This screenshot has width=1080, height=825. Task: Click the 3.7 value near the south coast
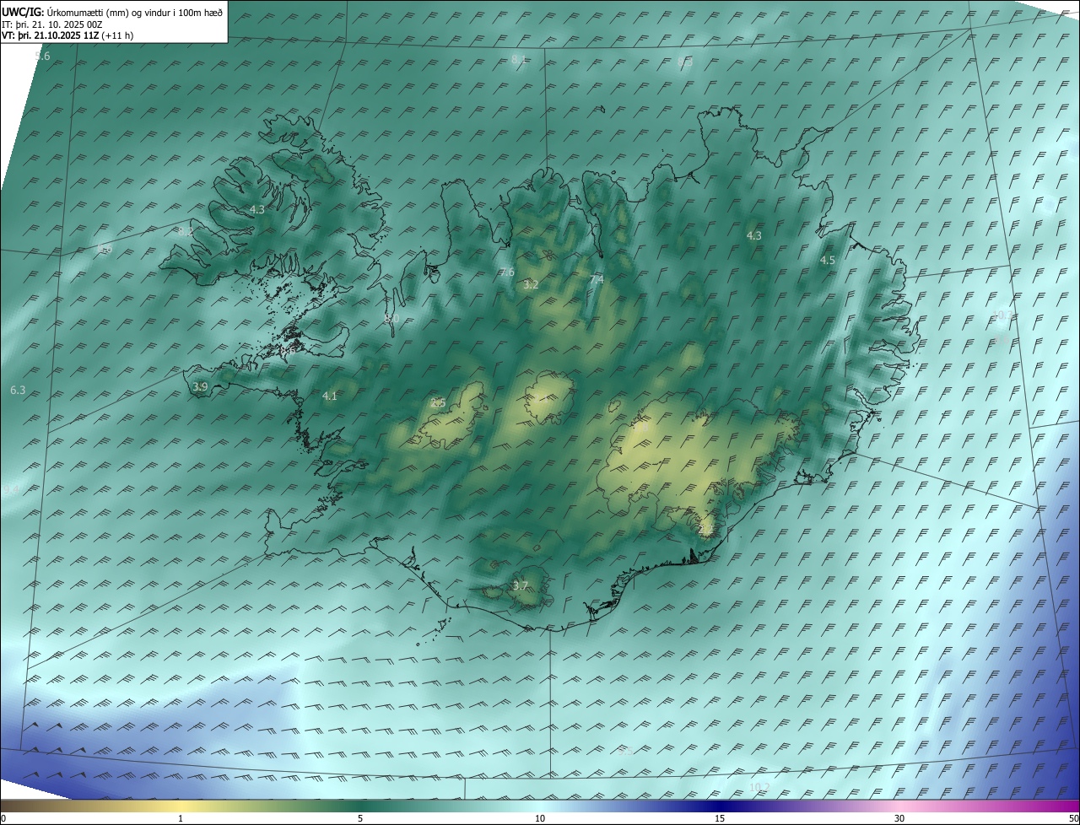pyautogui.click(x=521, y=585)
